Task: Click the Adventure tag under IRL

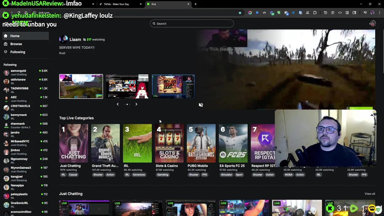Action: [x=139, y=175]
